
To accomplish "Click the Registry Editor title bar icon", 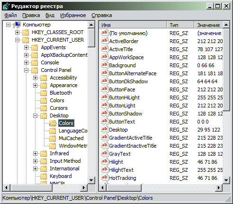I will [x=6, y=6].
